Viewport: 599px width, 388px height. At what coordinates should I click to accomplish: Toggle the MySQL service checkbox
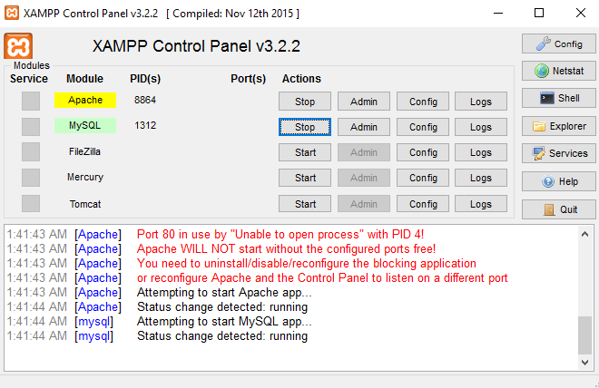(31, 127)
